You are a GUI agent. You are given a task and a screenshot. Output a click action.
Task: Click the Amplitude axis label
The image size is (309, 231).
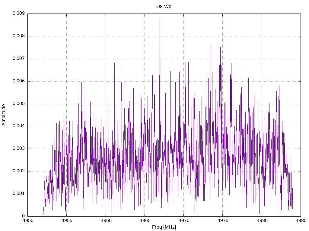(4, 115)
